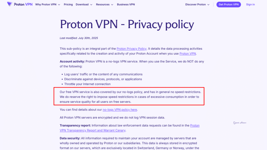Viewport: 267px width, 150px height.
Task: Open the Get Proton VPN signup page
Action: click(228, 4)
